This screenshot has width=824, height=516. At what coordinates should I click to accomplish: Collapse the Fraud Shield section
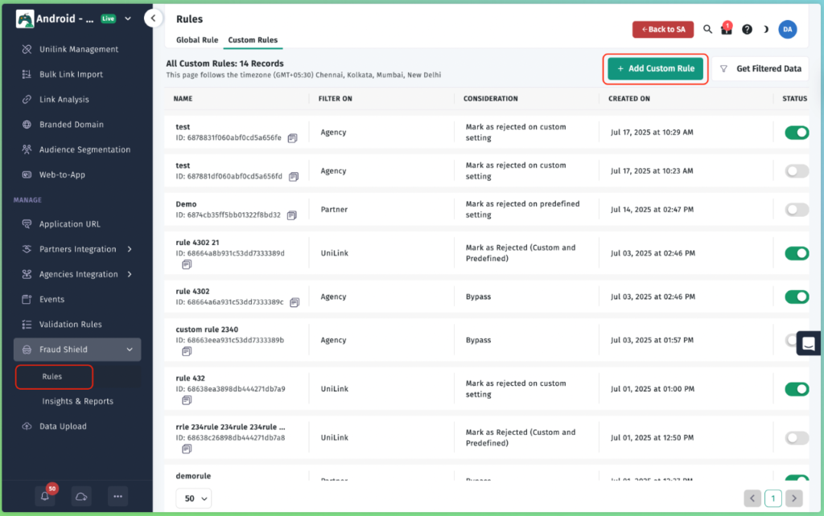[76, 349]
